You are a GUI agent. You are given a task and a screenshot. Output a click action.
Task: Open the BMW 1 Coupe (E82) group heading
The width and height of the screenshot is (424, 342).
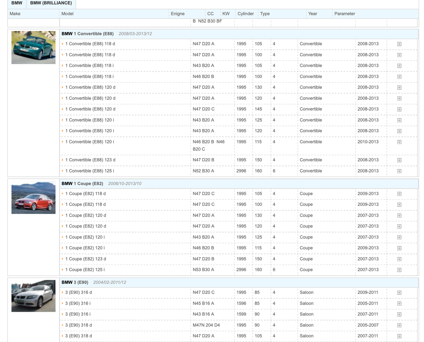(x=82, y=184)
